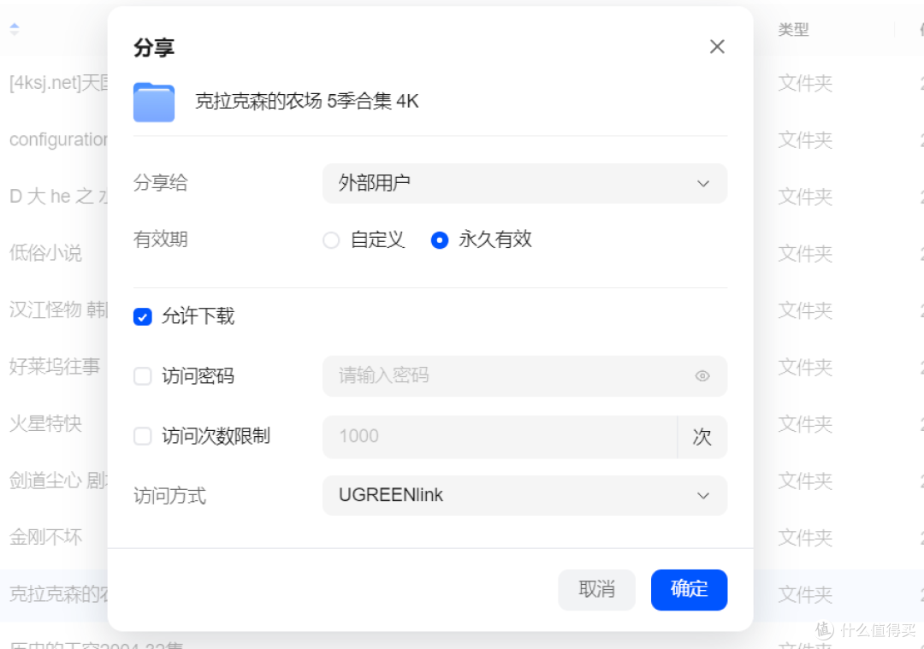
Task: Open the 访问方式 UGREENlink dropdown
Action: (524, 495)
